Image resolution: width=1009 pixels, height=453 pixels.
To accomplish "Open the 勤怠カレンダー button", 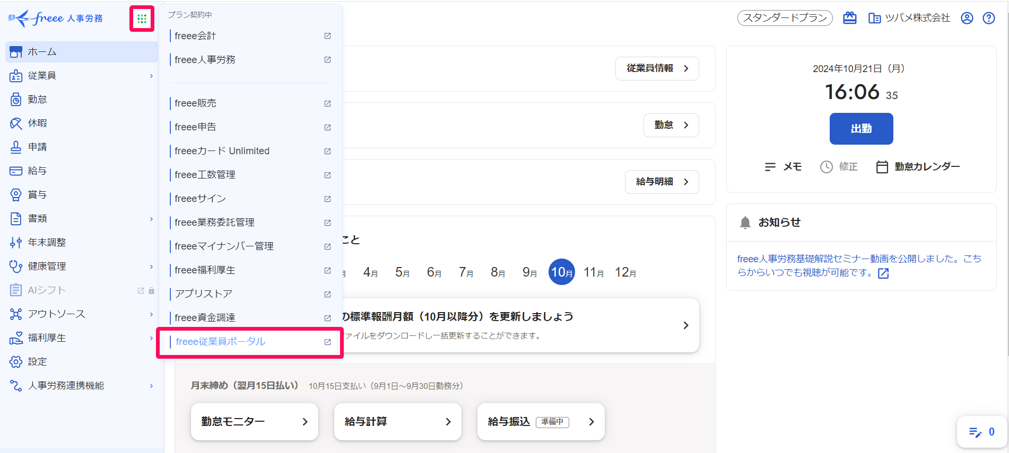I will (x=918, y=167).
